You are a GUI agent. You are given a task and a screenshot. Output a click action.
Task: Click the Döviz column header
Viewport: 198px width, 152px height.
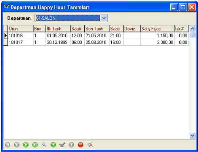pyautogui.click(x=132, y=29)
